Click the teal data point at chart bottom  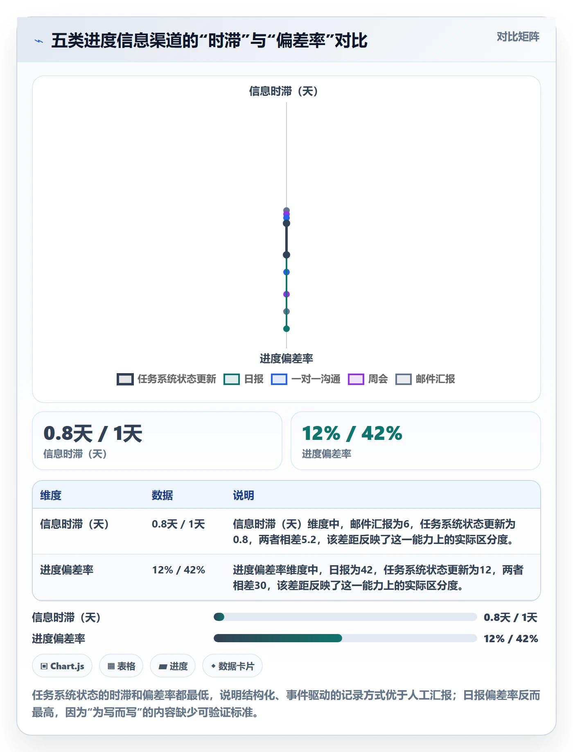(286, 328)
